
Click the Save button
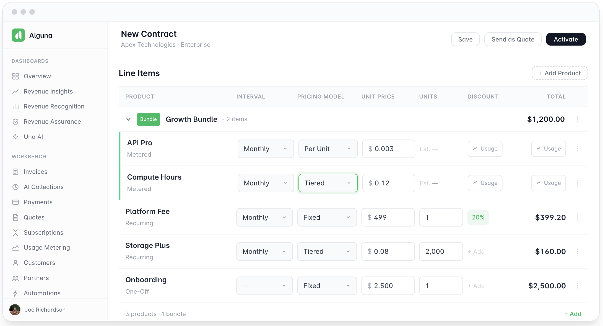click(465, 39)
